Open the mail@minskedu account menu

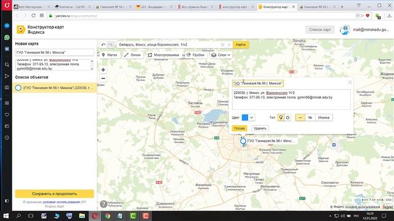point(371,29)
